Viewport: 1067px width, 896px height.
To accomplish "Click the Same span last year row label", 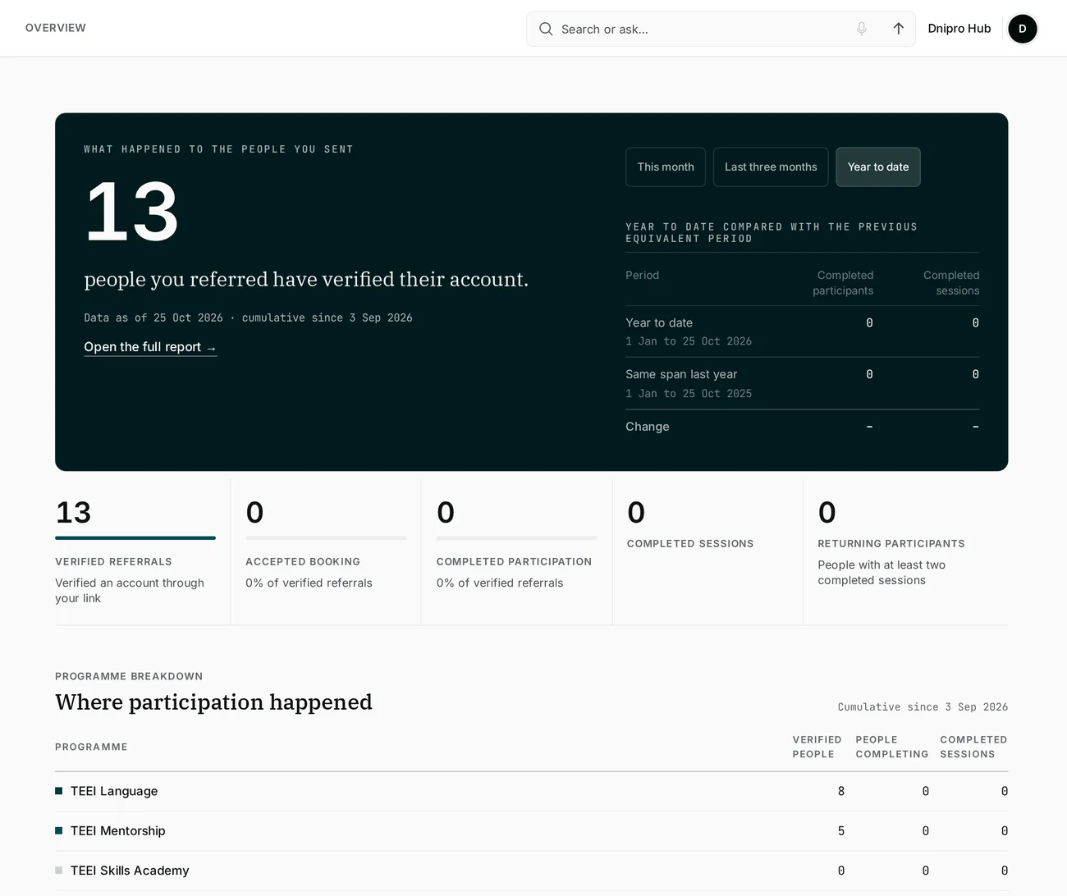I will [681, 374].
